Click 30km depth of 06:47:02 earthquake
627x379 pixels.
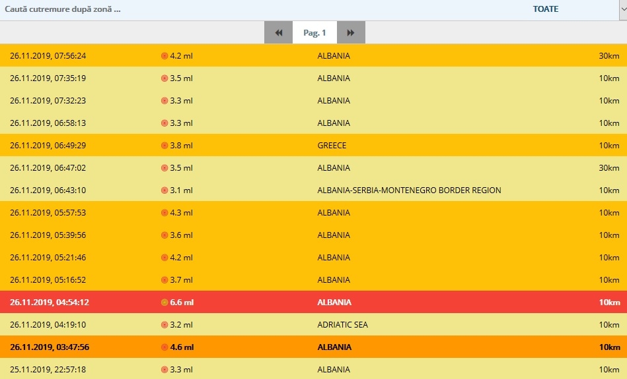coord(609,168)
